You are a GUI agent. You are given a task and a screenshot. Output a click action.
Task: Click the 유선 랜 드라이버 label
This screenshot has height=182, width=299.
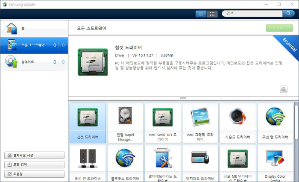pyautogui.click(x=88, y=179)
